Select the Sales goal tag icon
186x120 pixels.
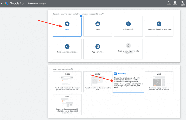[x=67, y=24]
